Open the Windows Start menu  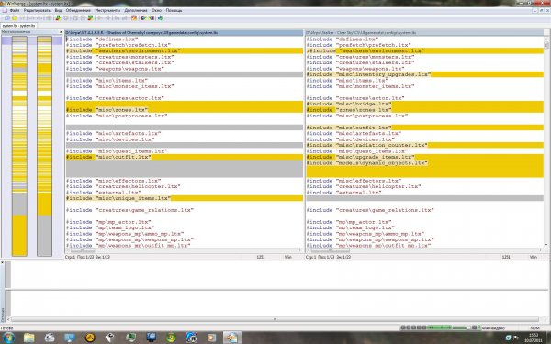(9, 338)
